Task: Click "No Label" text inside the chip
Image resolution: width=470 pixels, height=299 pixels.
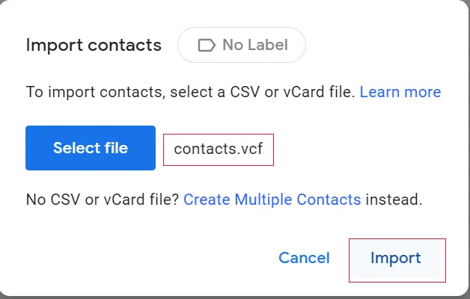Action: (x=253, y=45)
